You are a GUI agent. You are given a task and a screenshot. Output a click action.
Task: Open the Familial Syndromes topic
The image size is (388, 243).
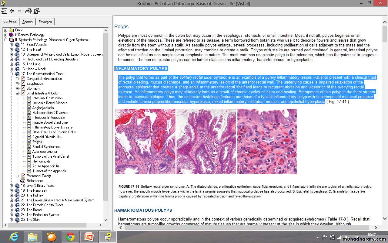tap(46, 147)
